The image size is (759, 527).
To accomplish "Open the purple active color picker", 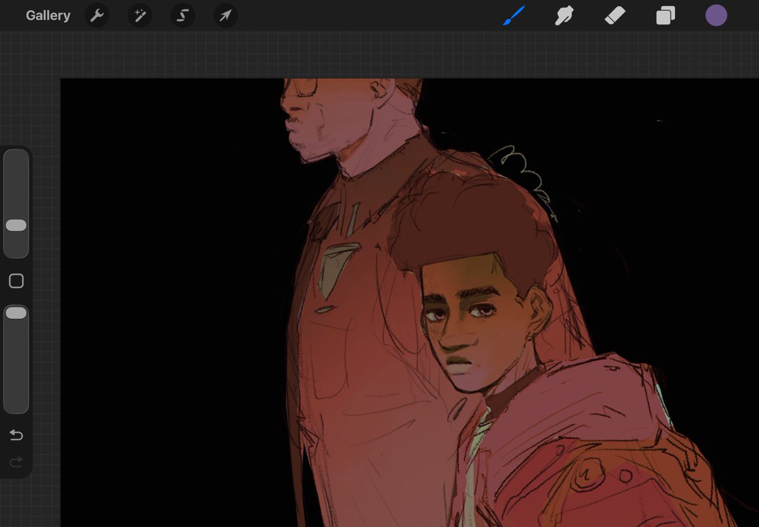I will [716, 16].
